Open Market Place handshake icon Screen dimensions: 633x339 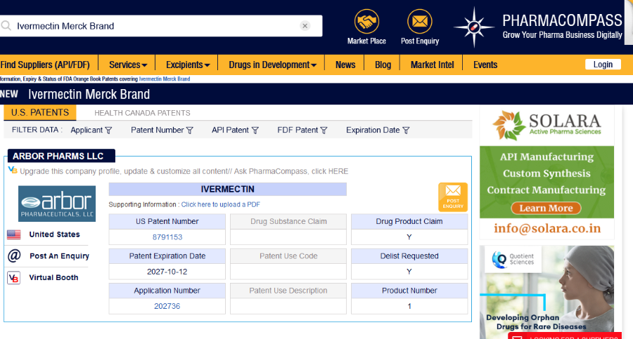pos(366,21)
